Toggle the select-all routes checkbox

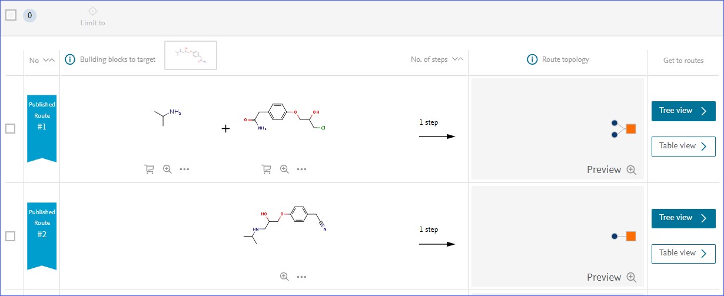point(11,15)
